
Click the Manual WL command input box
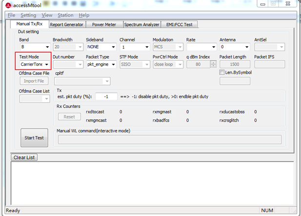[x=169, y=140]
